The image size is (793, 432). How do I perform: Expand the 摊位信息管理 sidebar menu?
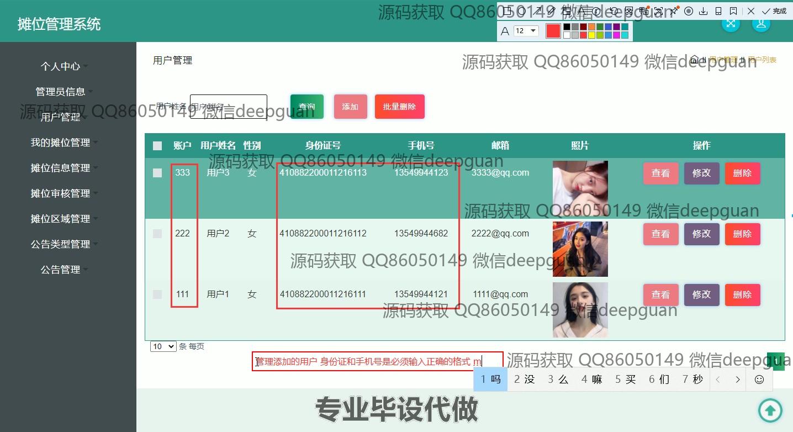[x=61, y=168]
